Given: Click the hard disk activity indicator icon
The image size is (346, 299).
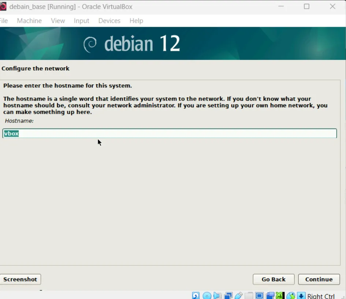Looking at the screenshot, I should point(196,295).
